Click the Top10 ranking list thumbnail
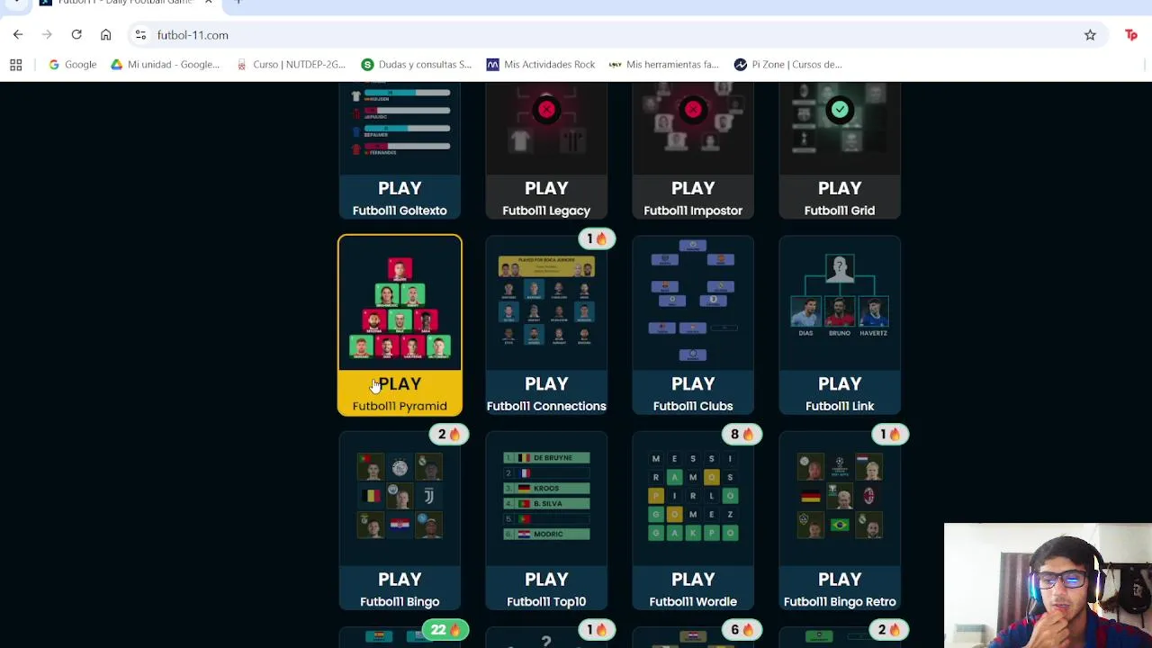 (546, 496)
